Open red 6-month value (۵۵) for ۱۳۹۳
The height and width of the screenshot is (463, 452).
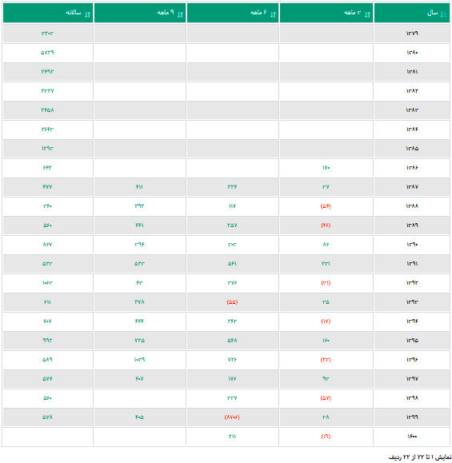click(232, 302)
